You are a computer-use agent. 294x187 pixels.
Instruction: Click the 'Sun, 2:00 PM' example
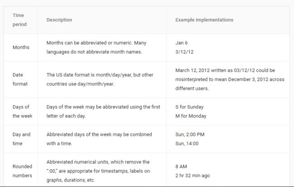[190, 134]
